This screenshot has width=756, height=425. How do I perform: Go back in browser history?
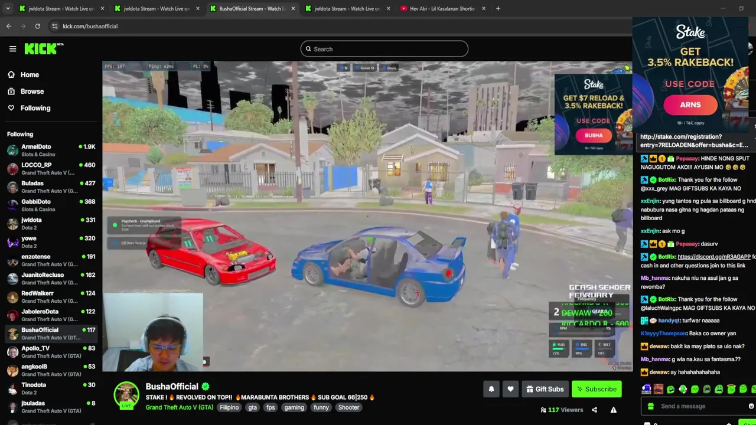pyautogui.click(x=9, y=26)
